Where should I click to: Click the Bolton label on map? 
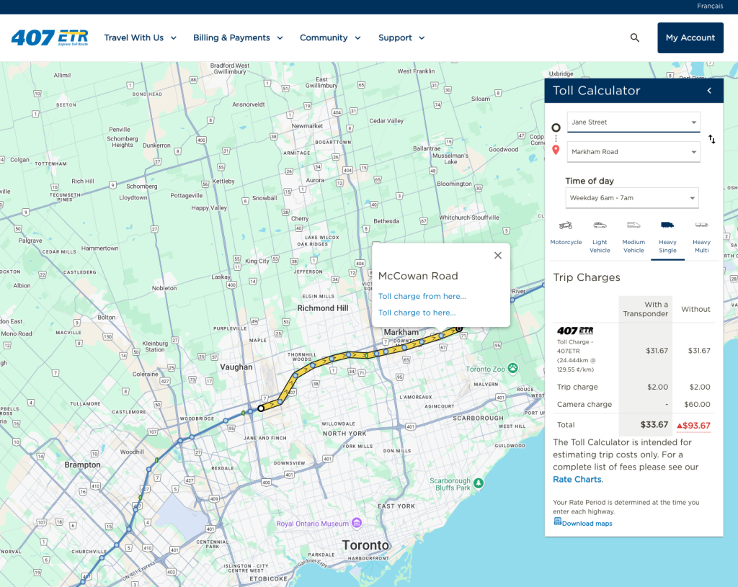(107, 318)
